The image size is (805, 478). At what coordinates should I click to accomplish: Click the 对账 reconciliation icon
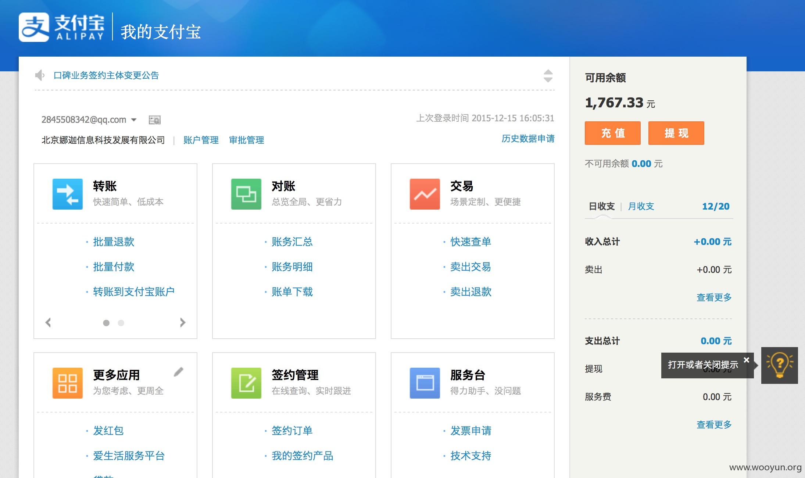(246, 194)
